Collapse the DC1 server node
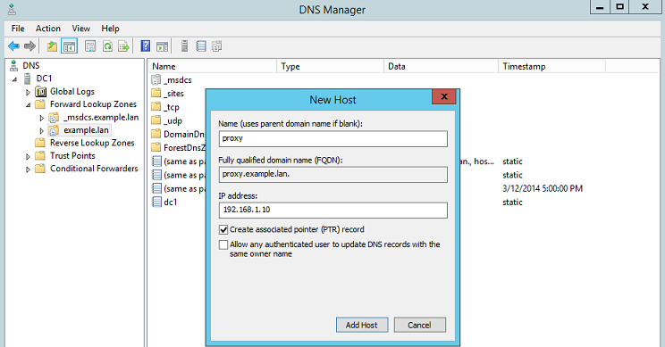The image size is (665, 347). (15, 79)
